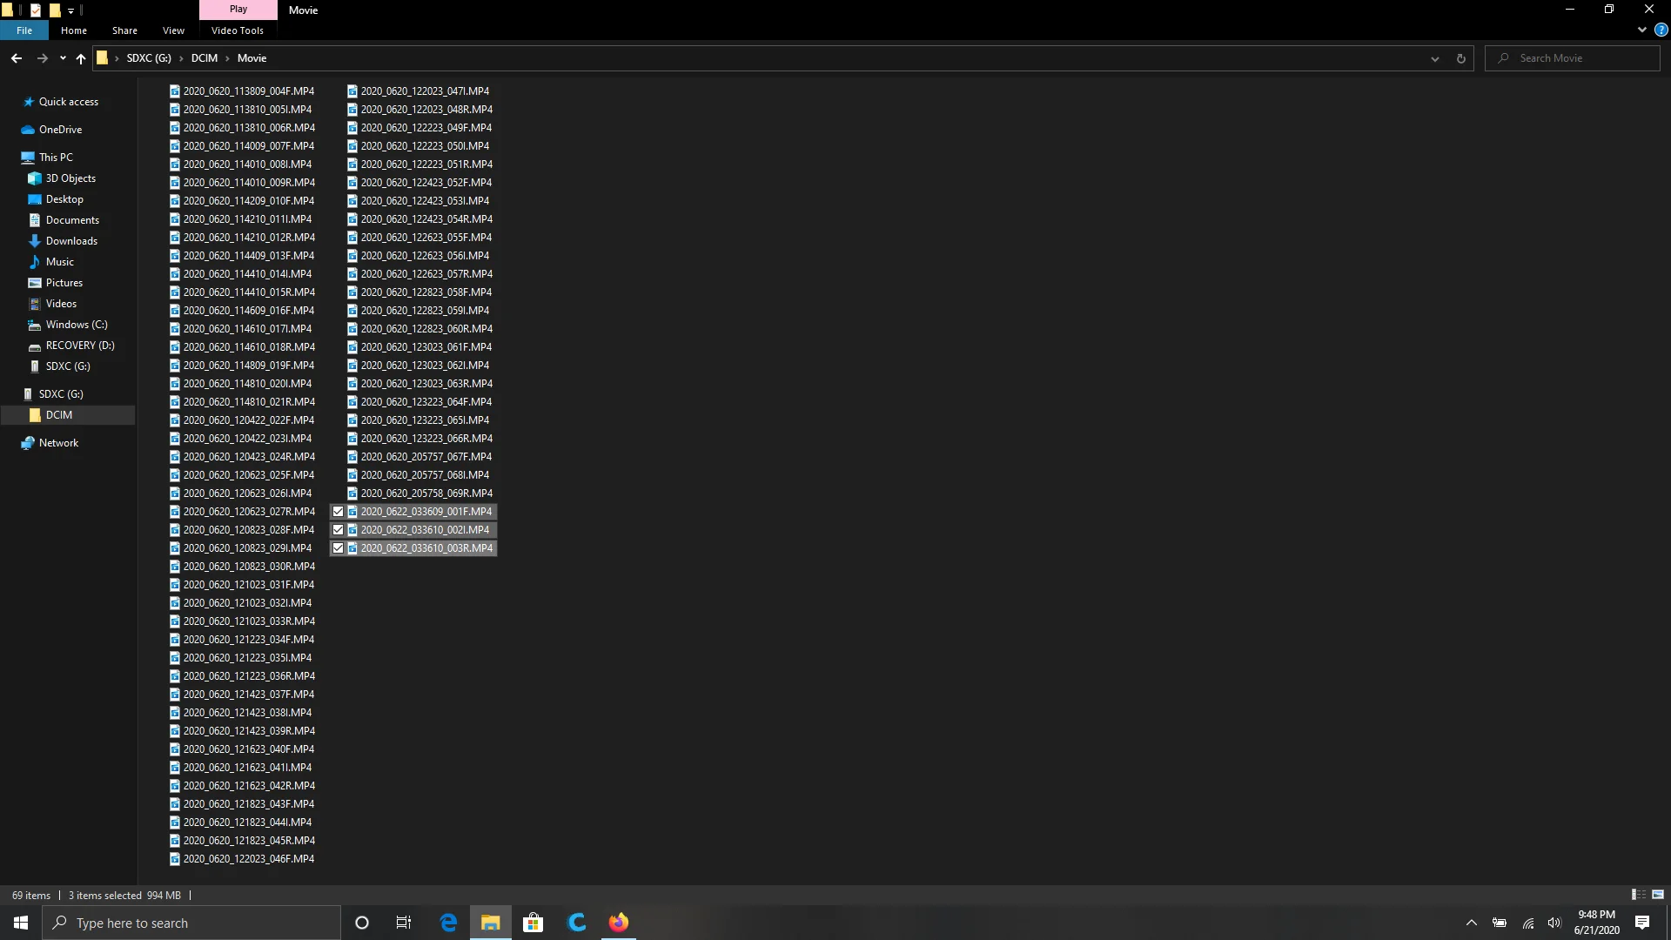
Task: Click the New folder quick access icon
Action: coord(55,10)
